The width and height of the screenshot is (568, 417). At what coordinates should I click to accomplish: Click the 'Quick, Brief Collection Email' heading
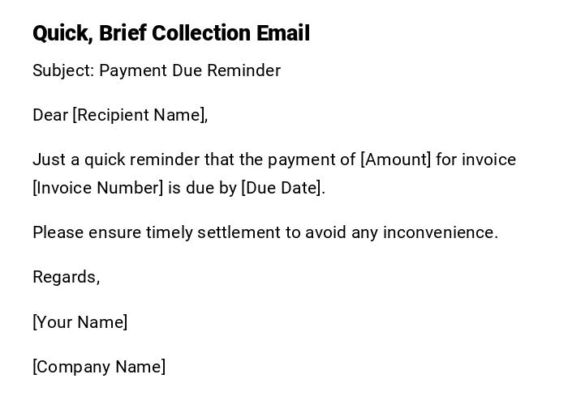coord(170,33)
